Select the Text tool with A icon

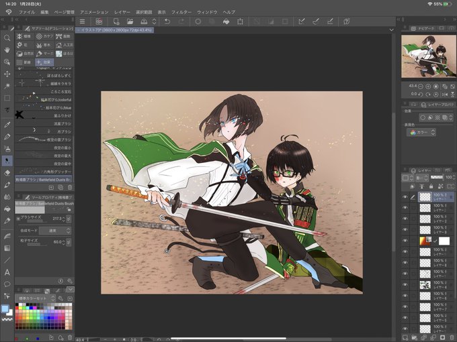(x=7, y=272)
